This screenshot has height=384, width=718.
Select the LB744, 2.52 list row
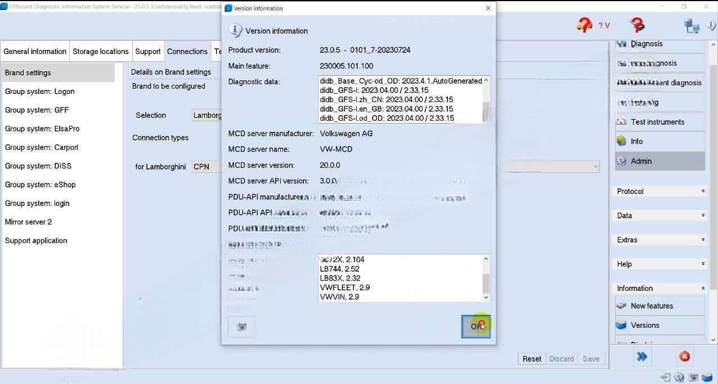click(339, 269)
